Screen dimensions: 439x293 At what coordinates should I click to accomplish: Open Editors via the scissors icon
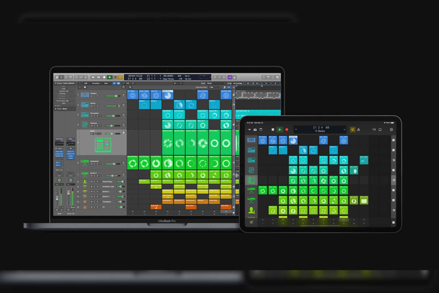86,77
